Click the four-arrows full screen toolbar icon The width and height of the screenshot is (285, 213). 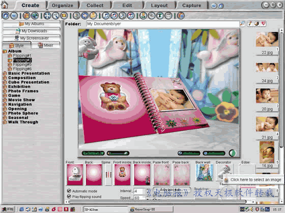tap(47, 16)
